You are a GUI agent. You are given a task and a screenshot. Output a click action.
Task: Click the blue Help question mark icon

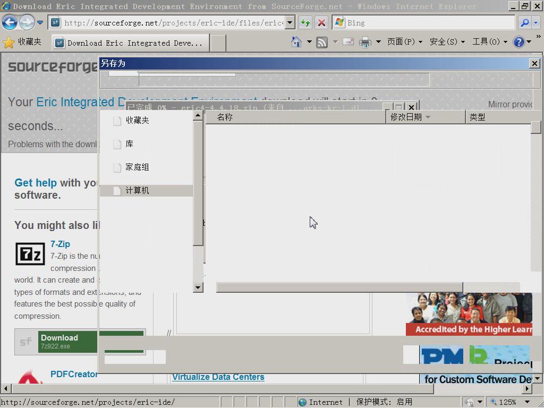click(518, 42)
